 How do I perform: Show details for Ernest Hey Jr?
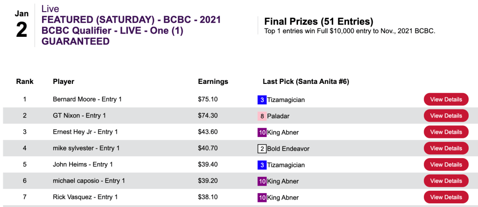pyautogui.click(x=446, y=132)
